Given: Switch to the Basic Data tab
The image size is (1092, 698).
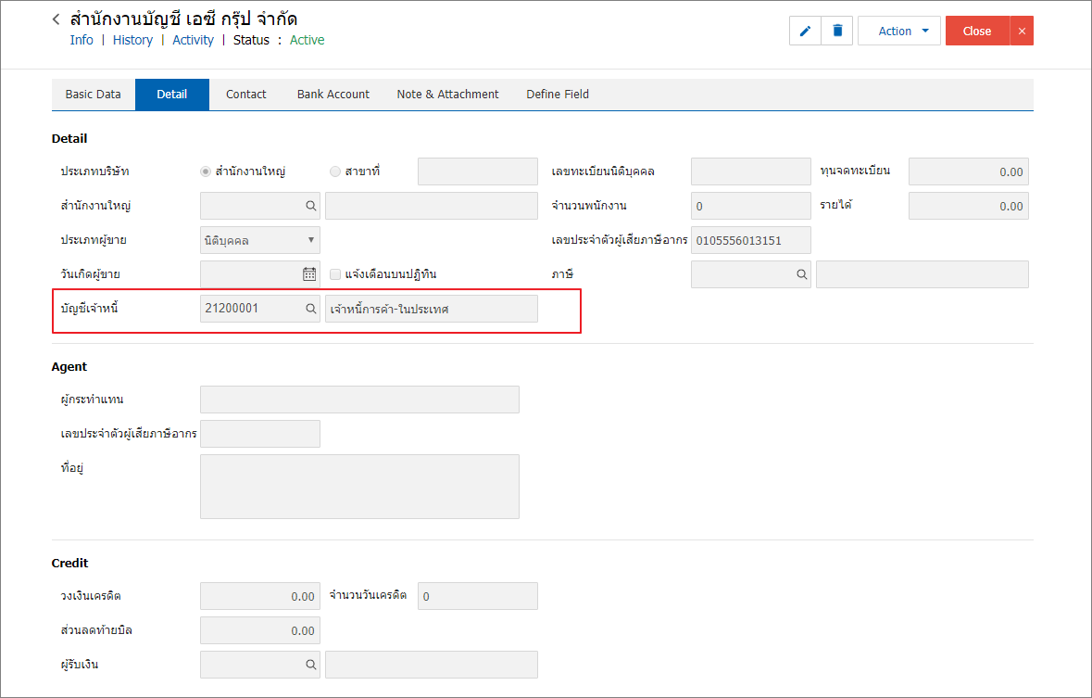Looking at the screenshot, I should point(94,95).
